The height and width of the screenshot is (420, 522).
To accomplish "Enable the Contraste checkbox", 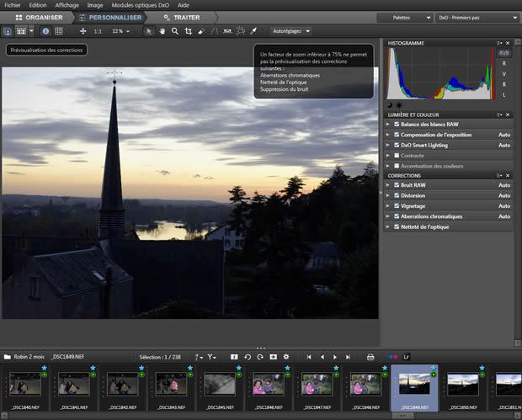I will coord(397,156).
